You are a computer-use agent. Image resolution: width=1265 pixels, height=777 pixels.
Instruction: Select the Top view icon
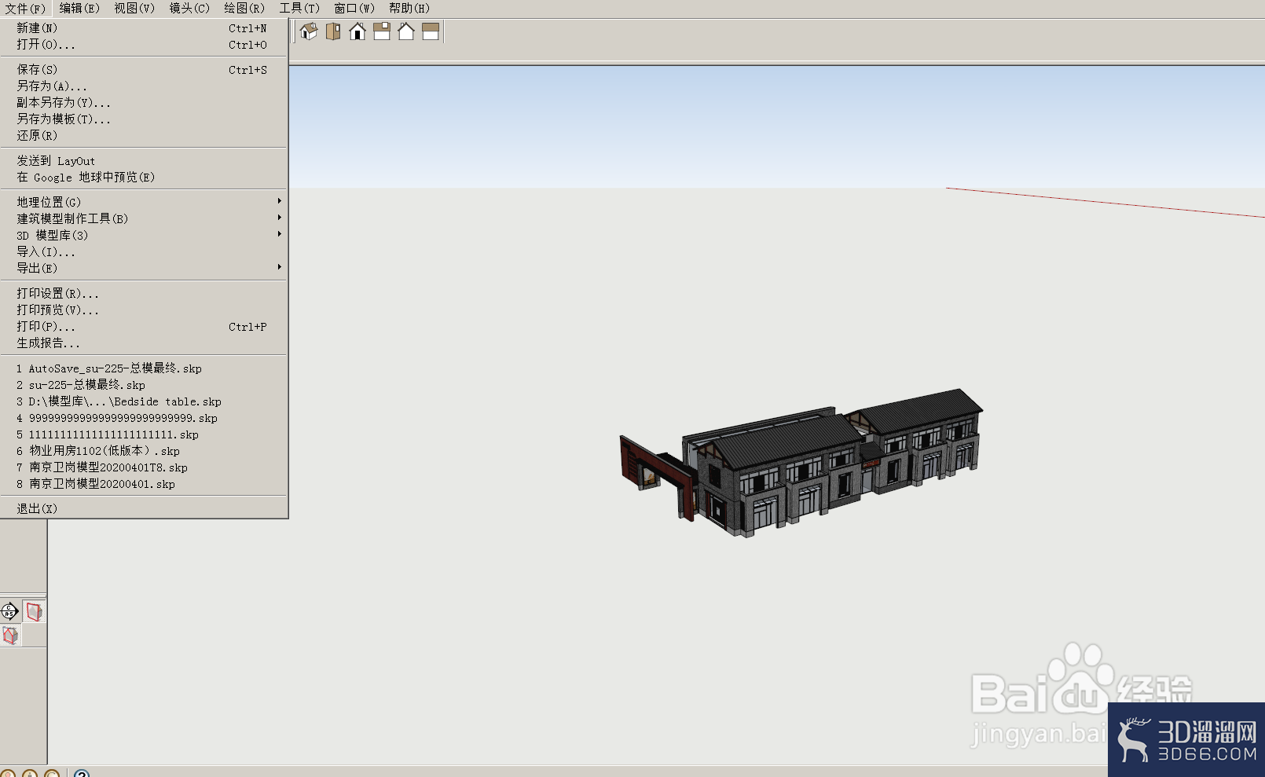click(x=333, y=31)
